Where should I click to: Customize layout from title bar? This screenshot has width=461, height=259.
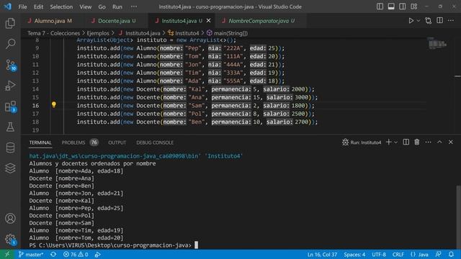coord(413,6)
